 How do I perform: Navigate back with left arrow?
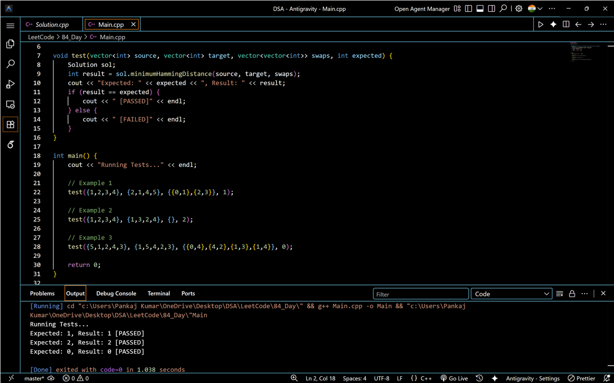(578, 25)
